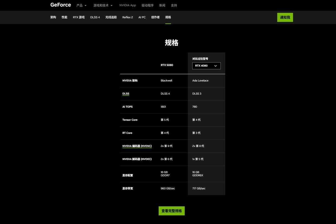Click the 1801 AI TOPS value

pos(163,107)
